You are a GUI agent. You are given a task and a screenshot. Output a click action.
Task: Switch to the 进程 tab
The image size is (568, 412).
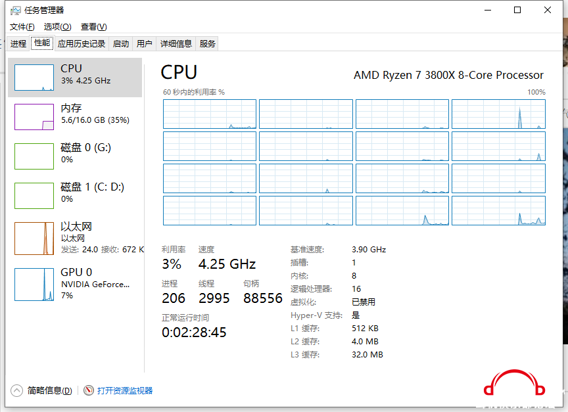(18, 43)
